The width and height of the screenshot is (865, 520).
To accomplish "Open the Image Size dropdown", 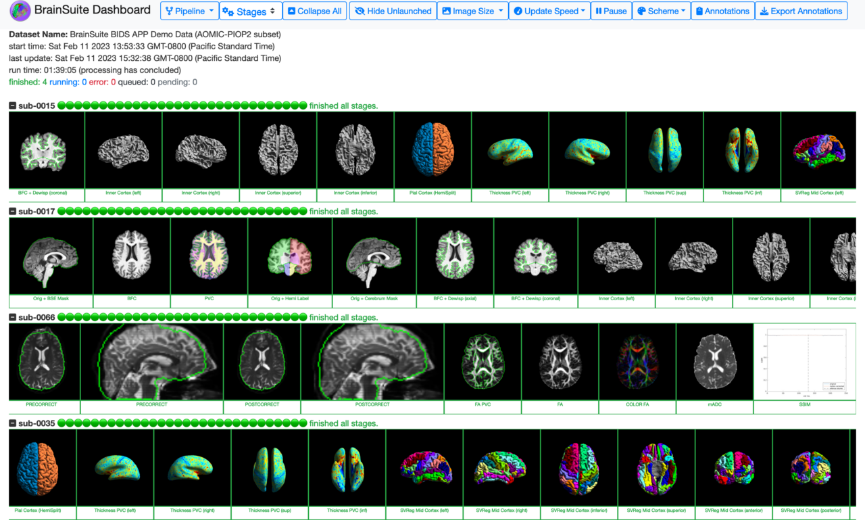I will click(x=472, y=11).
